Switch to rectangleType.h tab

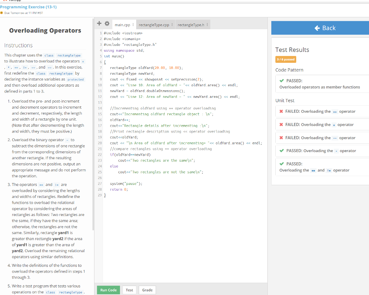click(191, 25)
